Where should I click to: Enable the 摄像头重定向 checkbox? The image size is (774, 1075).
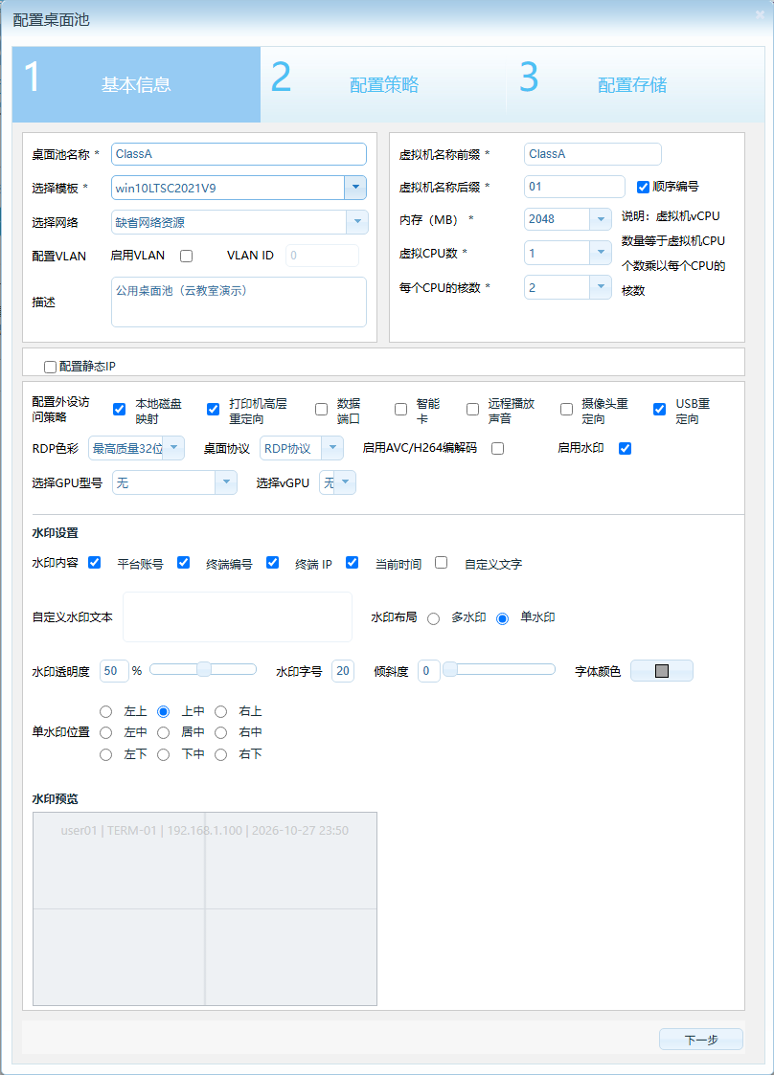pos(567,410)
